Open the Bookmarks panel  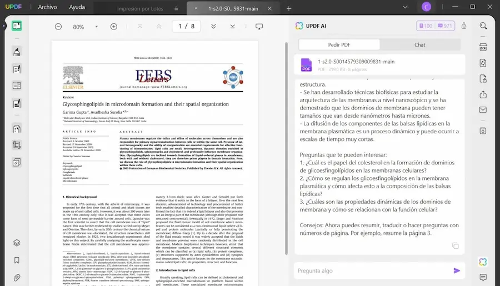pos(17,260)
